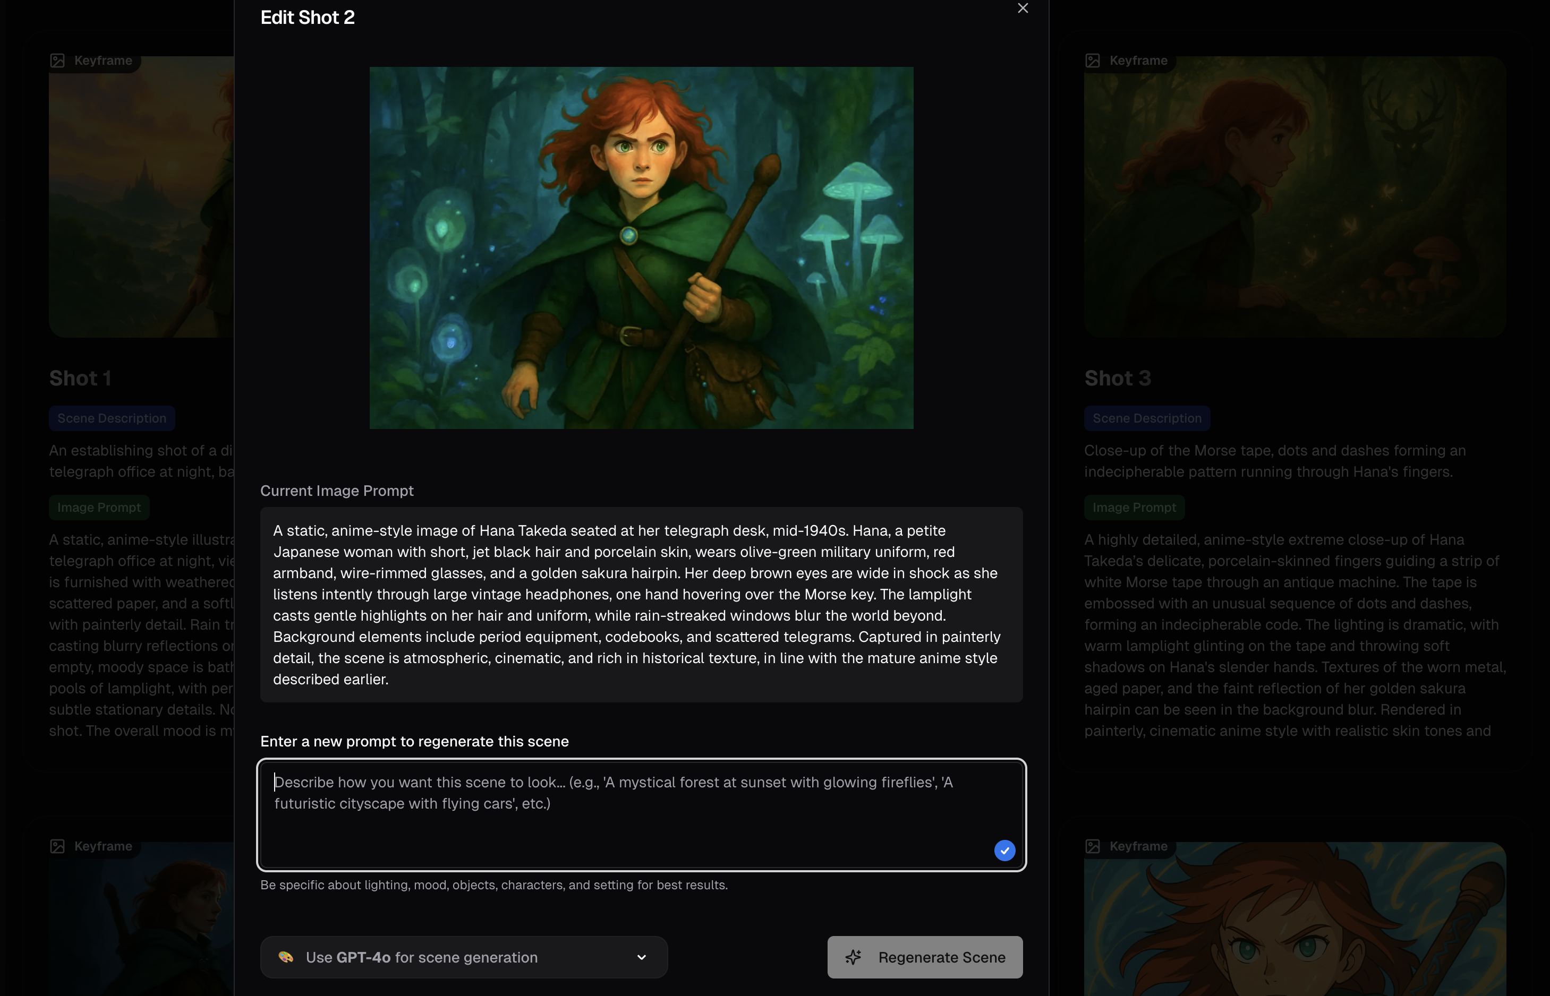Open the GPT-4o model dropdown

[x=464, y=957]
